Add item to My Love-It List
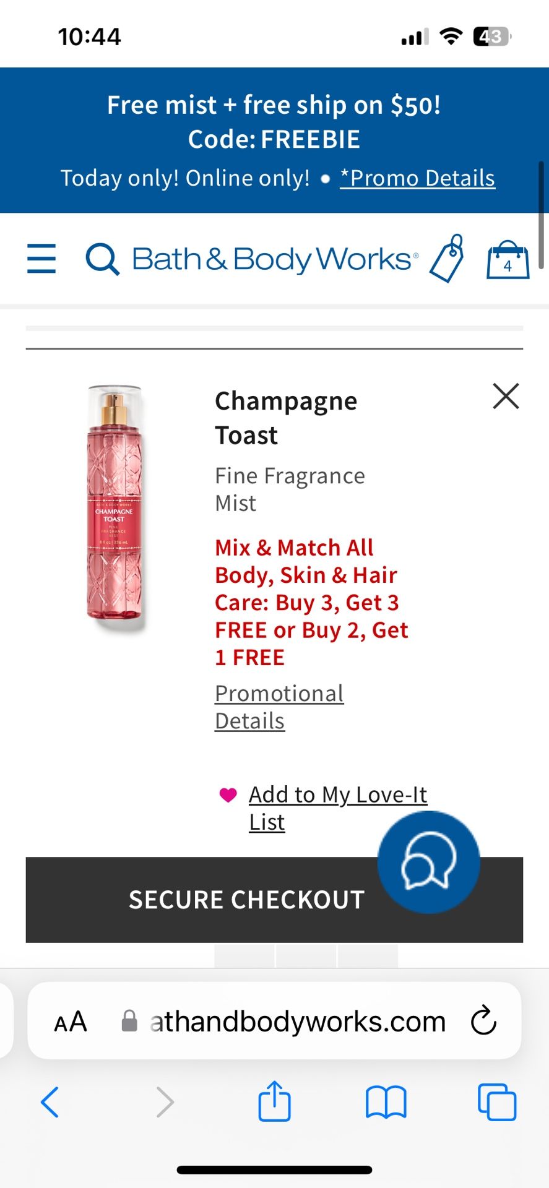This screenshot has width=549, height=1188. (x=338, y=808)
